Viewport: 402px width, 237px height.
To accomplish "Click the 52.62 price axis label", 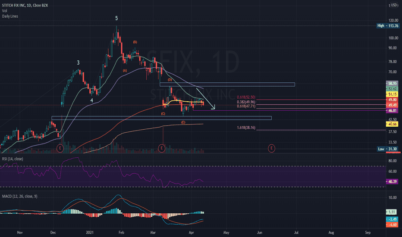I will click(392, 89).
